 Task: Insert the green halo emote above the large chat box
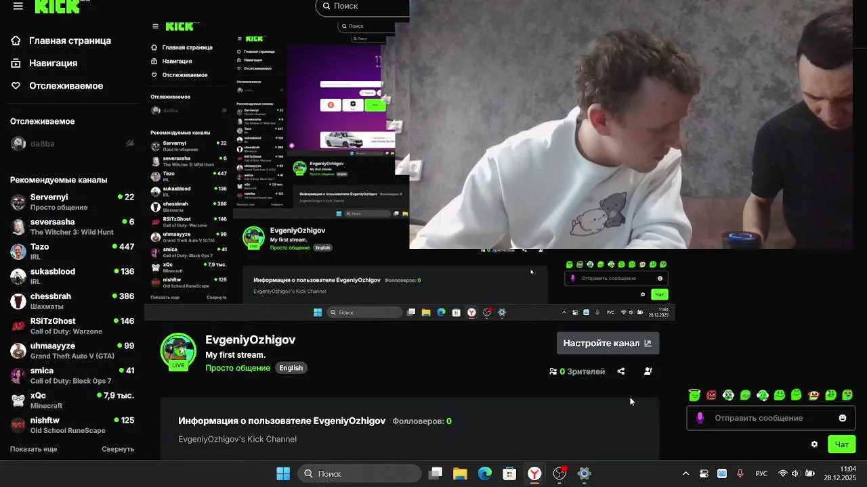pos(694,395)
